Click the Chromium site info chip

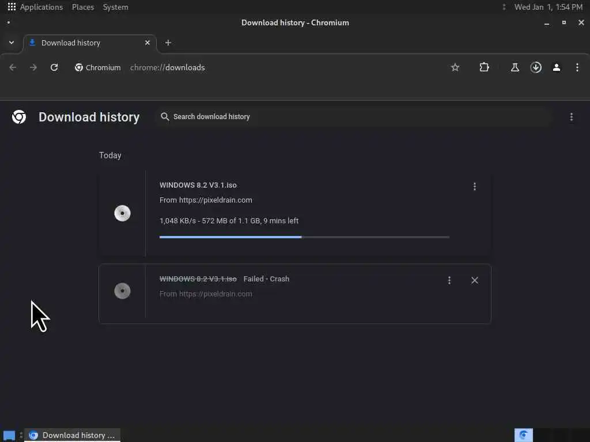[98, 67]
